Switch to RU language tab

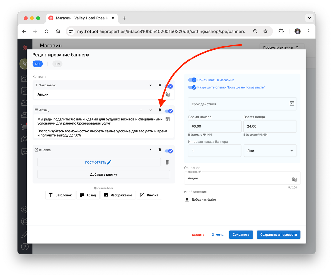click(x=38, y=64)
